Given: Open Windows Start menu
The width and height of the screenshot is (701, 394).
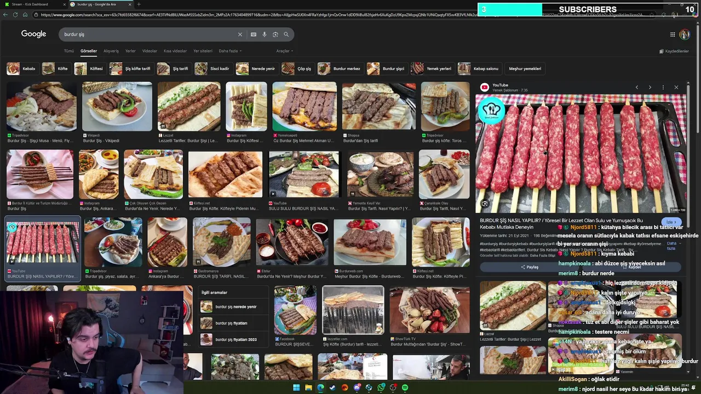Looking at the screenshot, I should [296, 387].
